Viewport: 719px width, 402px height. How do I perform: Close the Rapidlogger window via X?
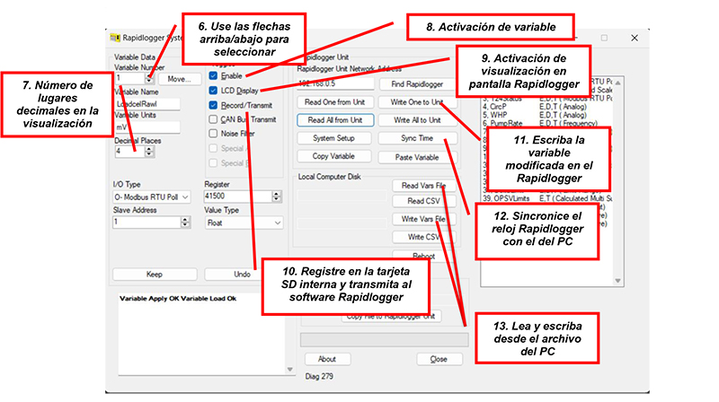click(x=635, y=38)
